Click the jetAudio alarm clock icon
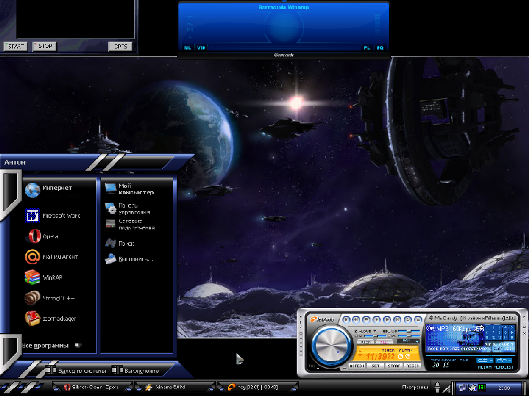The height and width of the screenshot is (396, 529). point(407,356)
